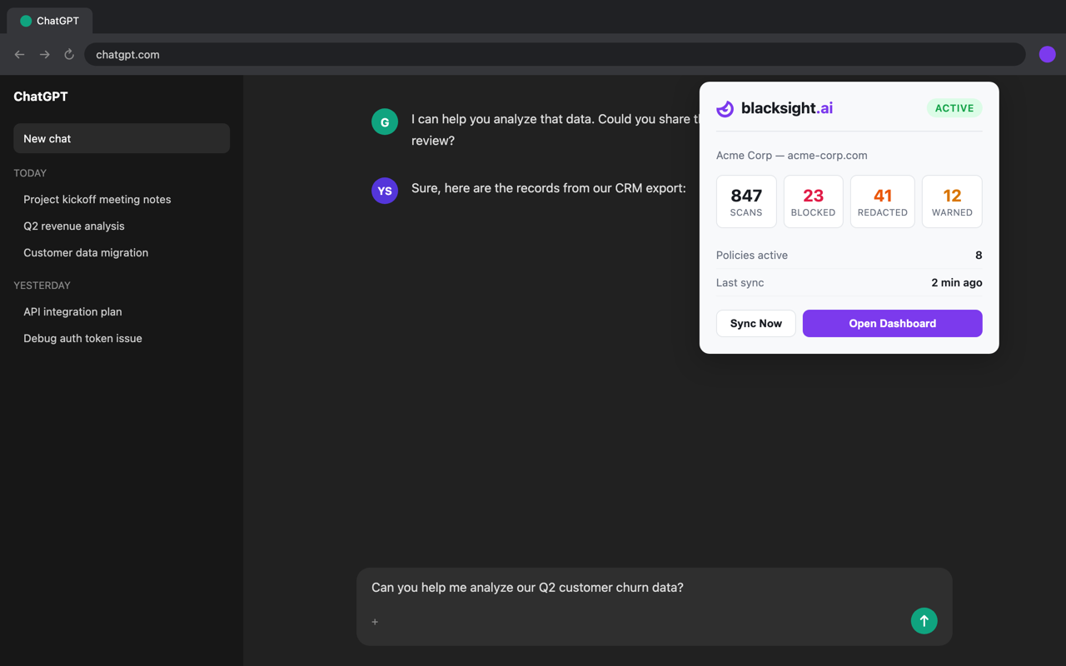
Task: Click the TODAY section label
Action: click(30, 173)
